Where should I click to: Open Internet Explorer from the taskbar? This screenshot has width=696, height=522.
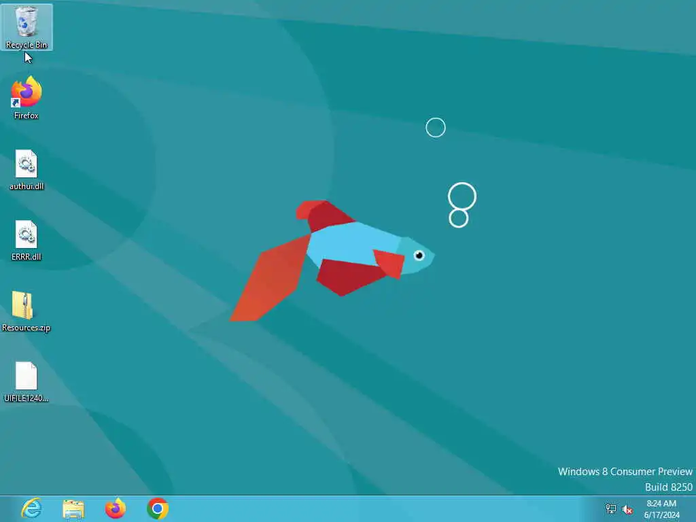[x=31, y=508]
